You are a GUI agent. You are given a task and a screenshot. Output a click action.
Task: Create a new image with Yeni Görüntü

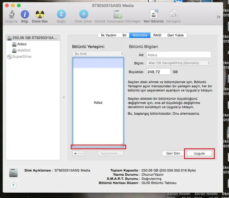pyautogui.click(x=154, y=14)
